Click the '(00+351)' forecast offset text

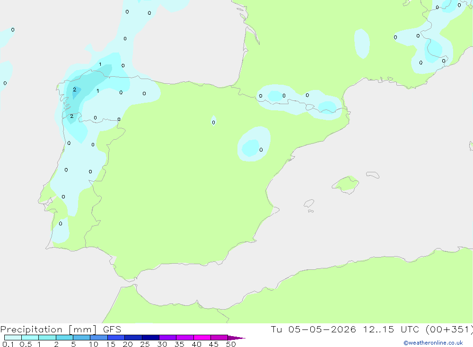pyautogui.click(x=449, y=329)
